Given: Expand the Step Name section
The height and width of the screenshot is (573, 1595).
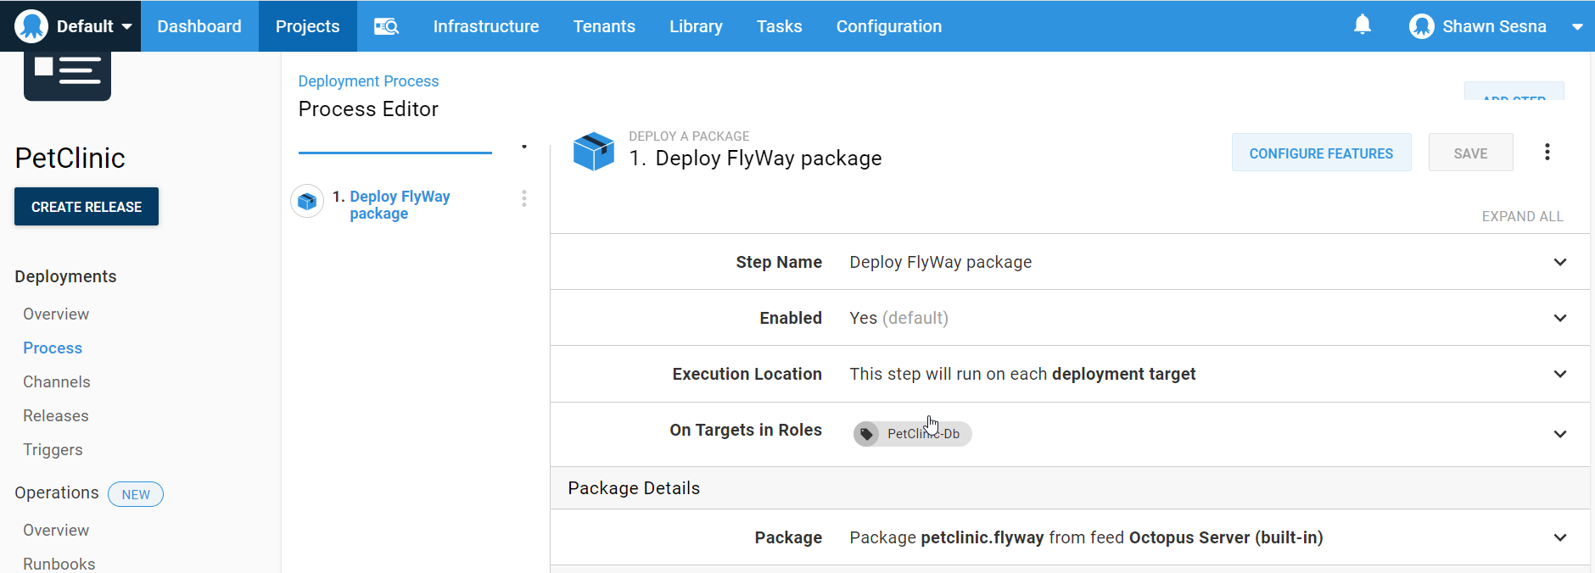Looking at the screenshot, I should 1559,262.
